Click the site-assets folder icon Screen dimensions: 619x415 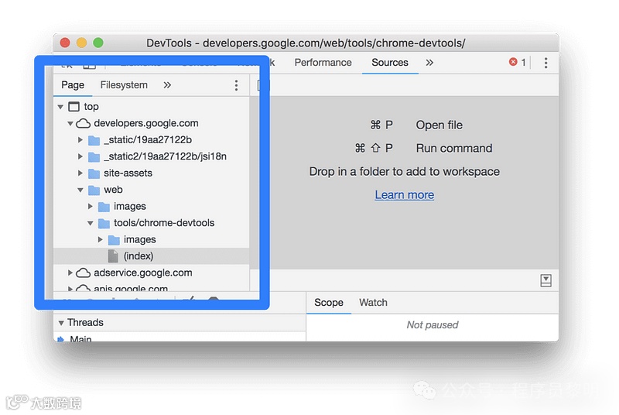[94, 173]
